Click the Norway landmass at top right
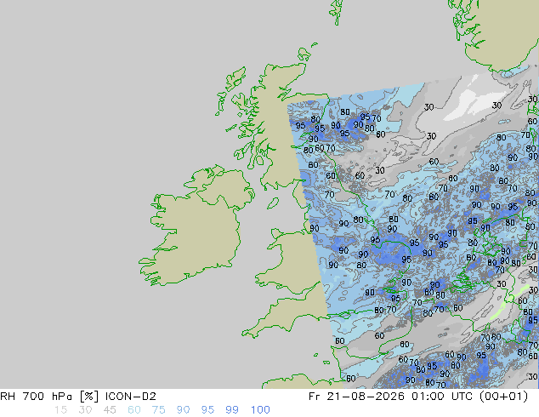The height and width of the screenshot is (417, 539). [x=502, y=32]
